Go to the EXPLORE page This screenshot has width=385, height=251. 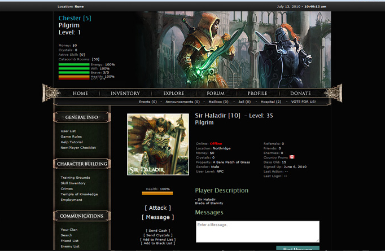pos(174,94)
